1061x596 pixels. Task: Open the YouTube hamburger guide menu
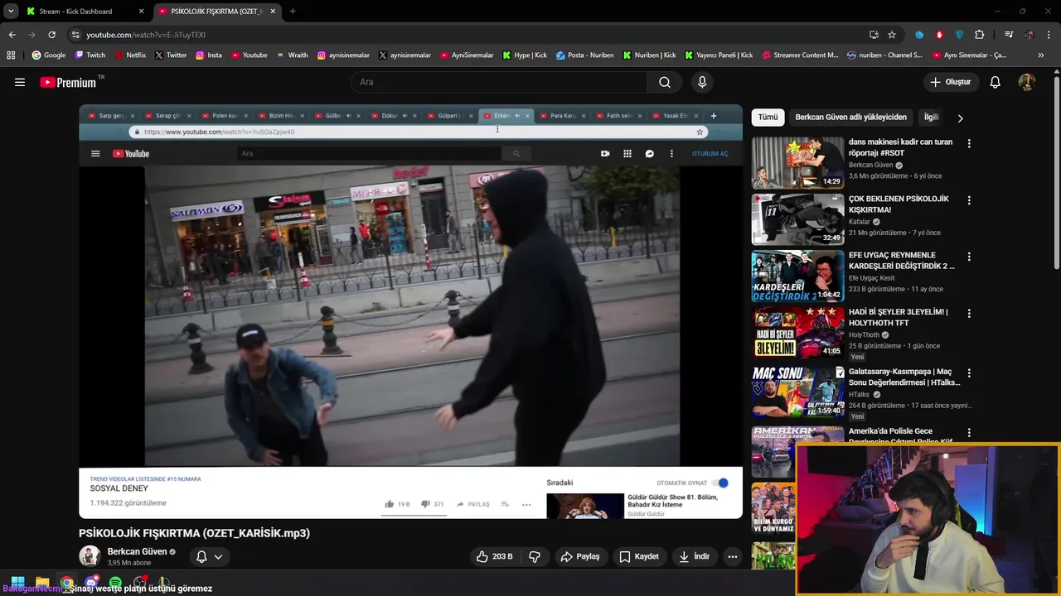[x=20, y=82]
